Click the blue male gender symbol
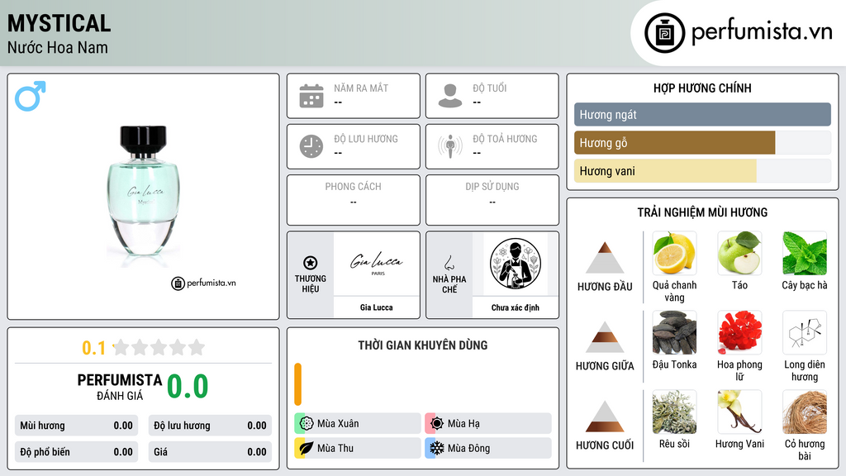This screenshot has height=476, width=846. (31, 96)
